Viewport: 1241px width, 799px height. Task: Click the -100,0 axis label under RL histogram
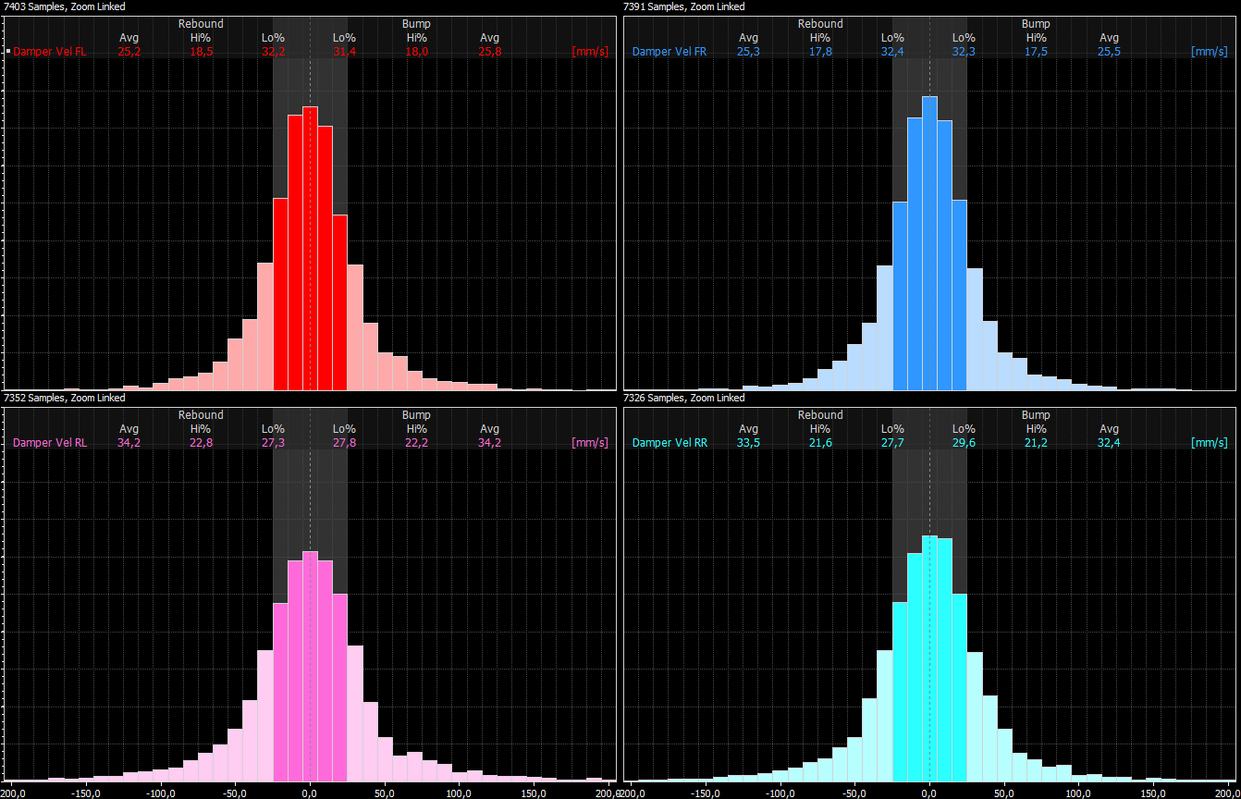pyautogui.click(x=161, y=793)
